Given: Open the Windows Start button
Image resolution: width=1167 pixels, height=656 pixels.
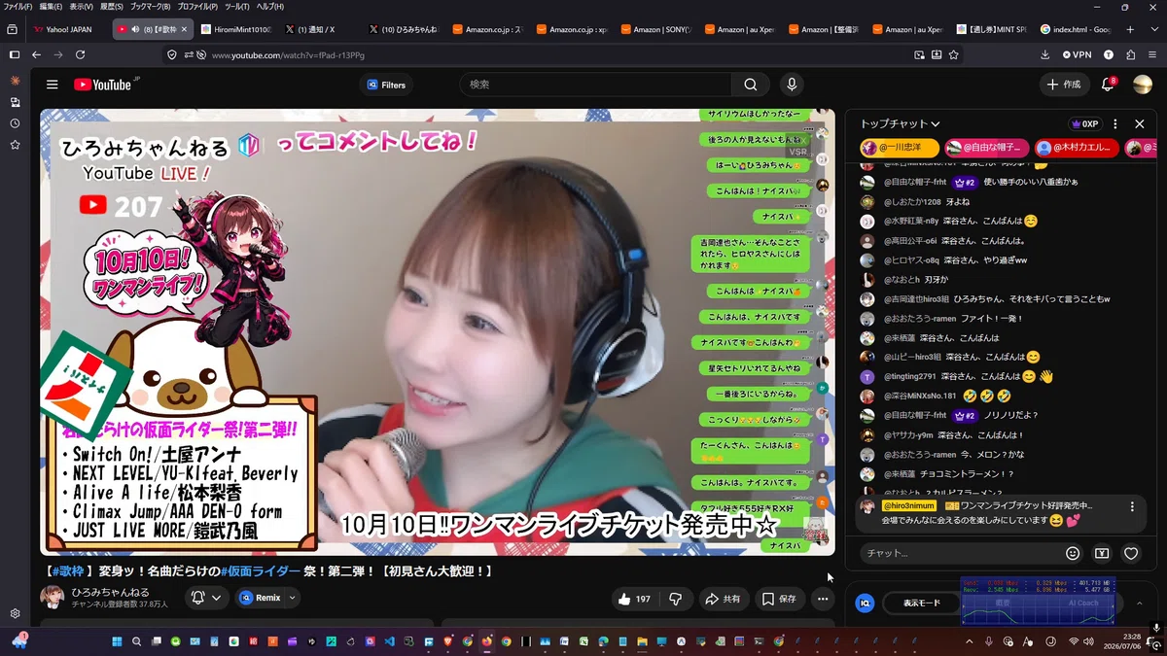Looking at the screenshot, I should click(118, 641).
